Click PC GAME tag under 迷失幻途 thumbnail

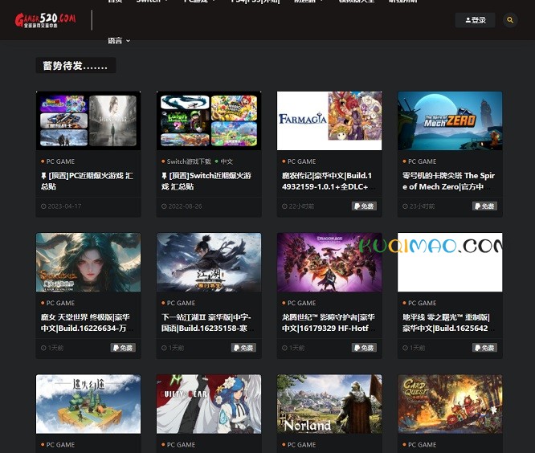(58, 445)
